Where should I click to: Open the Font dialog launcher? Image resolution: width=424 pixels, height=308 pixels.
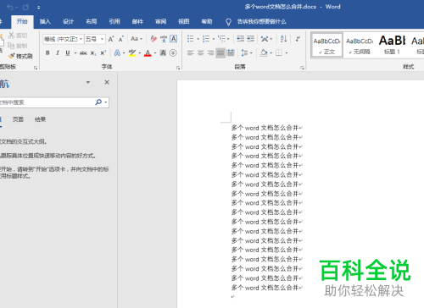pos(178,68)
